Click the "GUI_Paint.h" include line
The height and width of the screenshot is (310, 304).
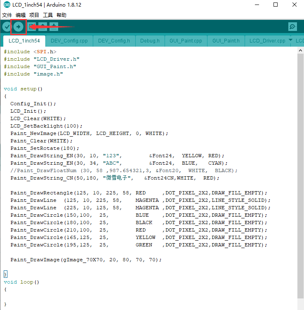click(40, 66)
